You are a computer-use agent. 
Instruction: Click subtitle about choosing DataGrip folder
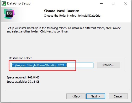(x=72, y=16)
